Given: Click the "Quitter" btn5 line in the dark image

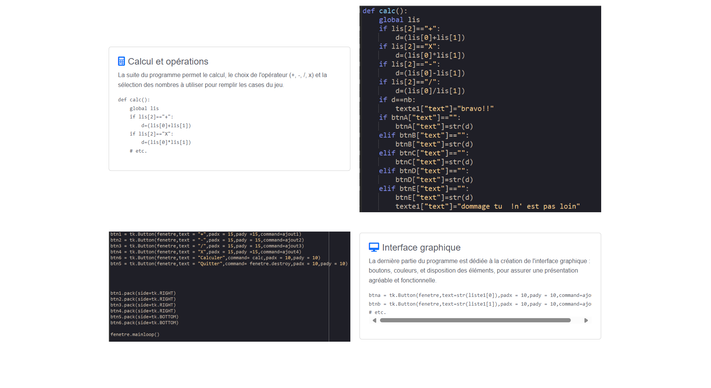Looking at the screenshot, I should 229,264.
